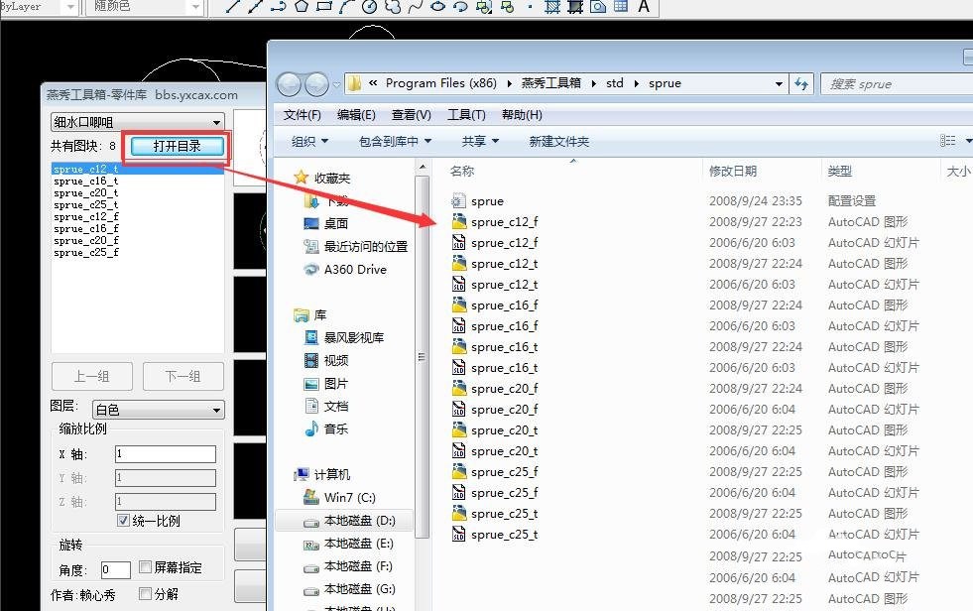Screen dimensions: 973x611
Task: Open the 共享 dropdown menu
Action: pos(480,142)
